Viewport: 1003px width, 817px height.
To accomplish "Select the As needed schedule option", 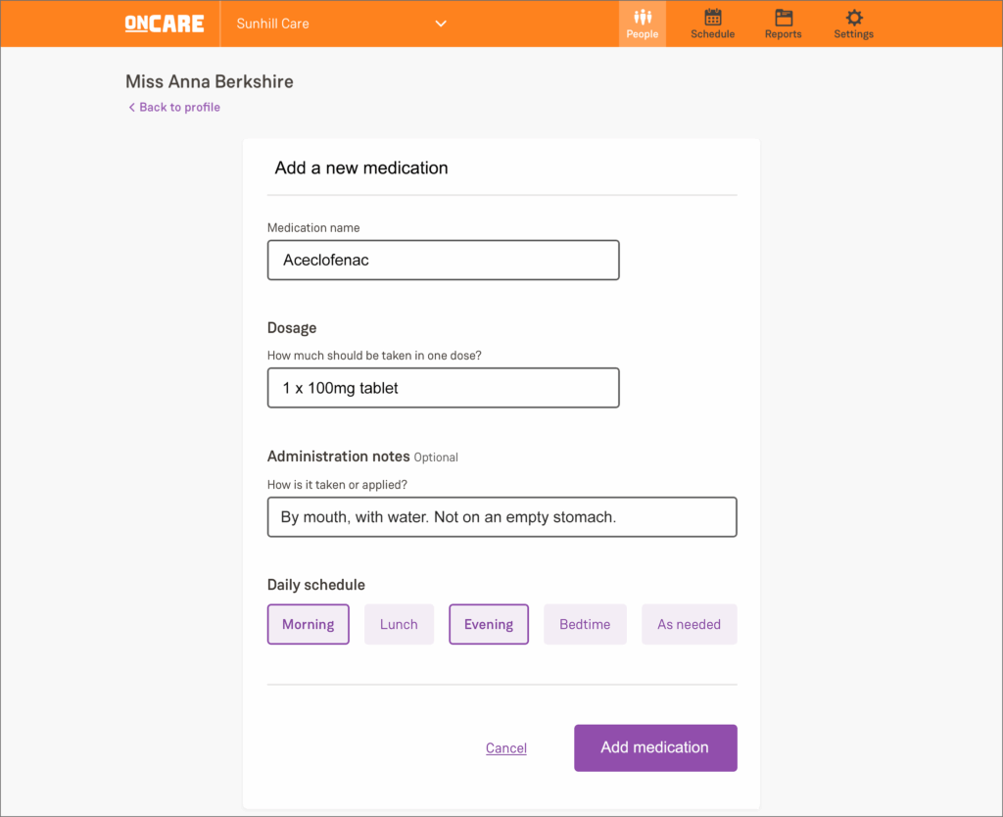I will point(689,624).
